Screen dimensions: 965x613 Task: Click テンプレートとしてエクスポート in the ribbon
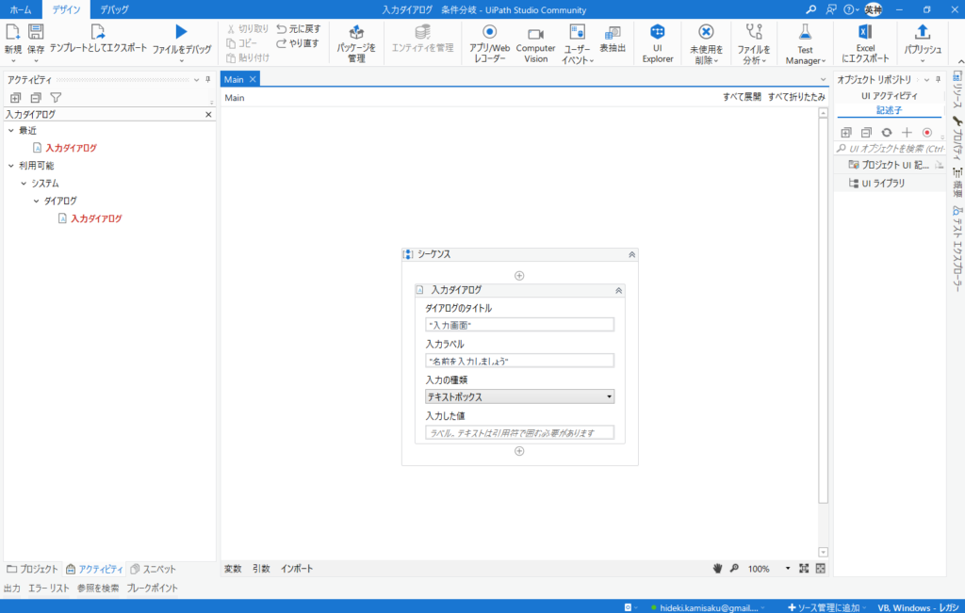click(x=98, y=40)
